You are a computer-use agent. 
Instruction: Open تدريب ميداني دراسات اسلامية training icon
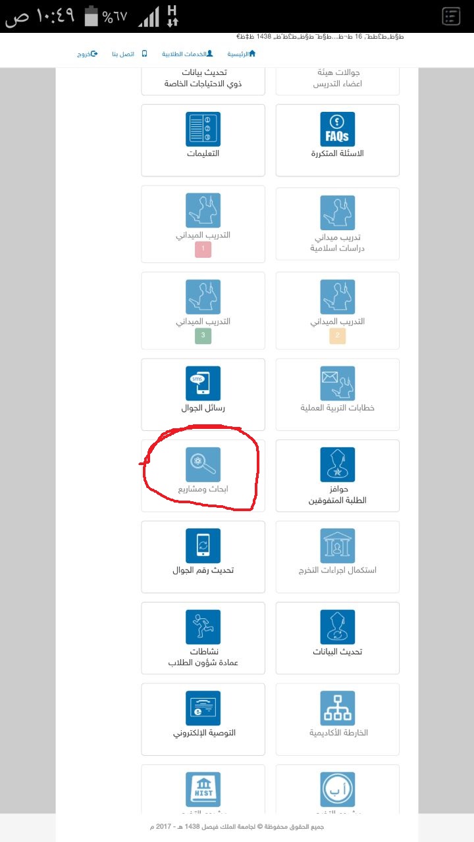pyautogui.click(x=337, y=213)
